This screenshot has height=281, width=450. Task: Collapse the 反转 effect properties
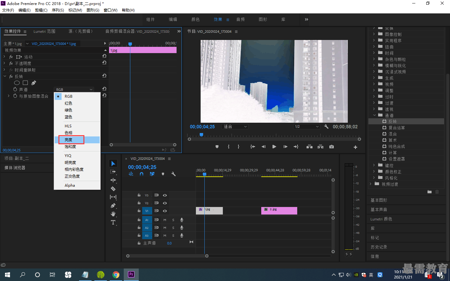pyautogui.click(x=5, y=76)
